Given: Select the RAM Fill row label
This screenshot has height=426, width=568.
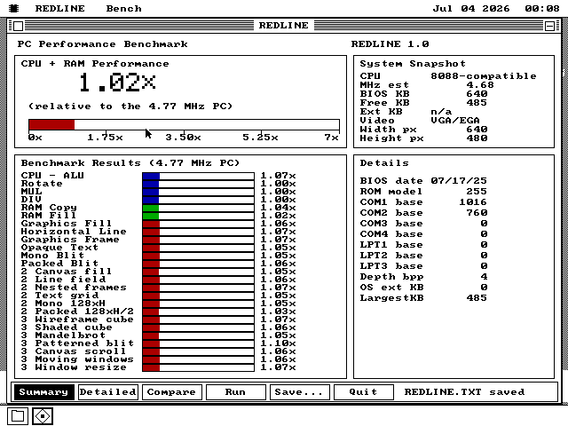Looking at the screenshot, I should point(49,216).
